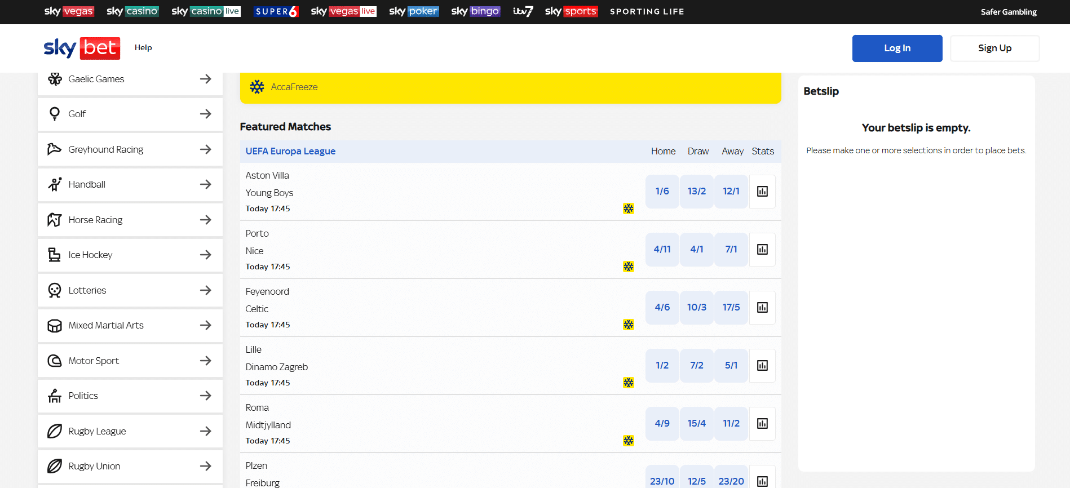Select Young Boys away odds 12/1
The height and width of the screenshot is (488, 1070).
point(731,192)
